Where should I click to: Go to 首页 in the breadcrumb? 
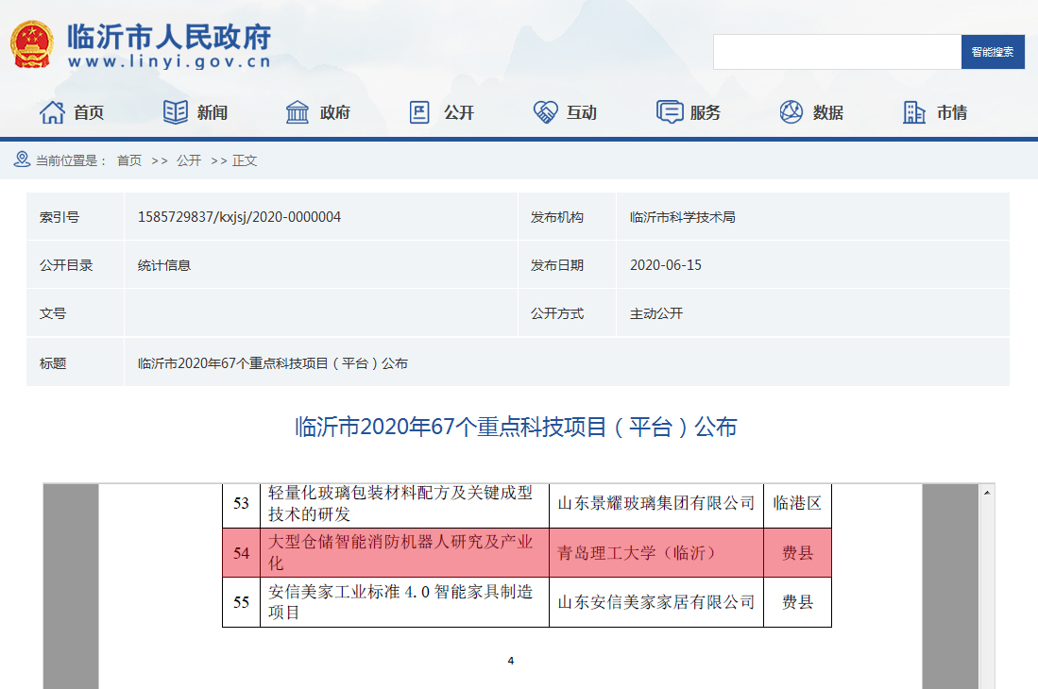pyautogui.click(x=129, y=160)
